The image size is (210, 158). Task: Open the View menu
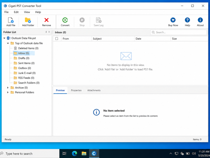[x=27, y=12]
